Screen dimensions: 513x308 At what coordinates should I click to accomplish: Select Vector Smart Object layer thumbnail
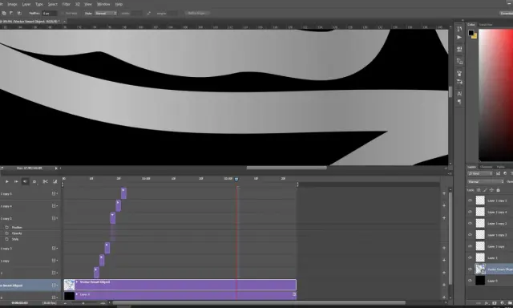[480, 269]
